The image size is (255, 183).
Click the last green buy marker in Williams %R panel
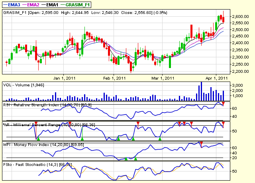pyautogui.click(x=160, y=138)
